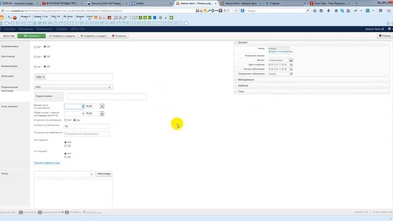Open the Система menu
The width and height of the screenshot is (393, 221).
(x=10, y=29)
